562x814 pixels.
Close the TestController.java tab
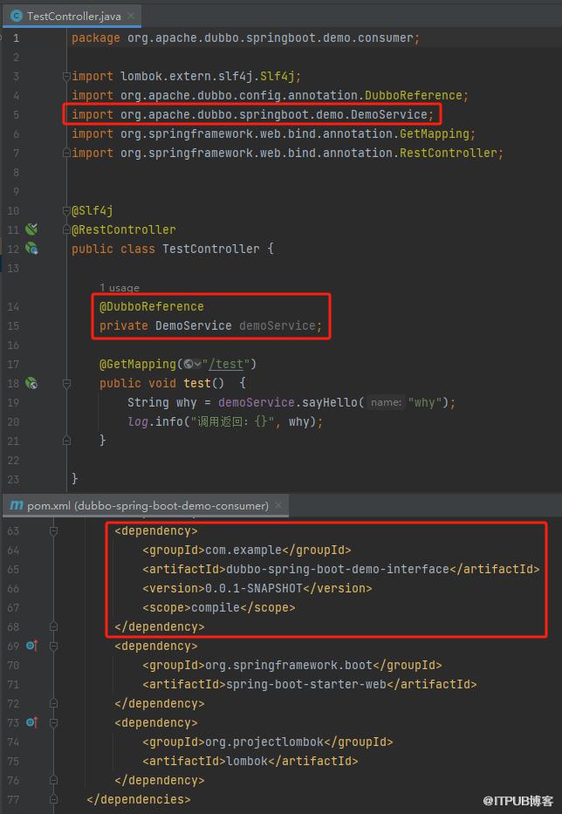[131, 16]
